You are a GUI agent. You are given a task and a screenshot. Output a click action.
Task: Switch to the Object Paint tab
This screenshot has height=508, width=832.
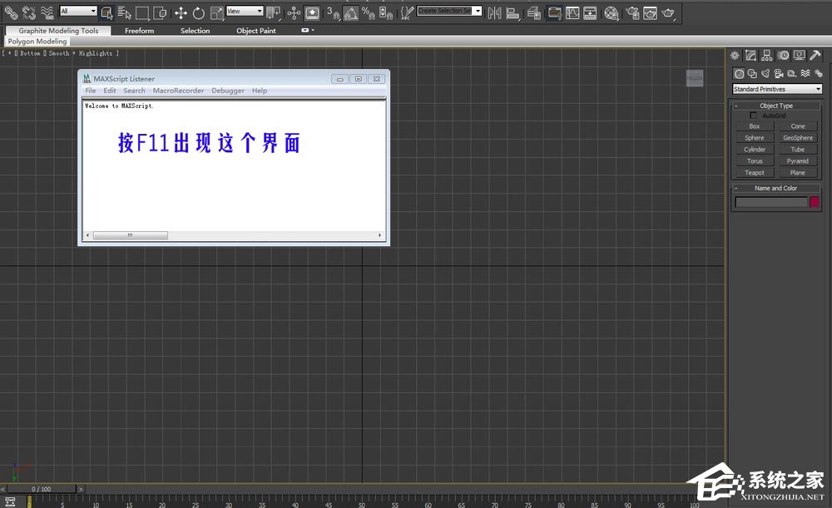click(256, 31)
